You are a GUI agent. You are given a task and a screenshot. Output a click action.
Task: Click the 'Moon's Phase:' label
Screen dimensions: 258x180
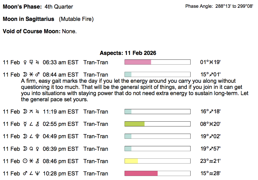click(22, 7)
